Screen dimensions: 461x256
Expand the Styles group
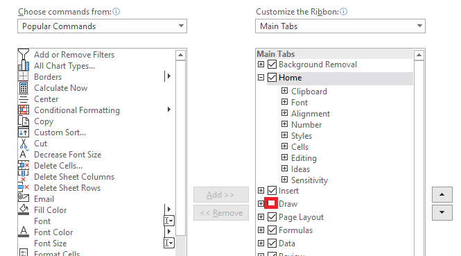pos(284,135)
